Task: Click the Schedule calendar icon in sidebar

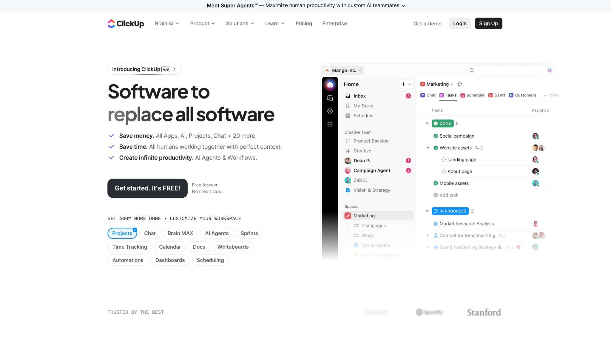Action: tap(348, 116)
